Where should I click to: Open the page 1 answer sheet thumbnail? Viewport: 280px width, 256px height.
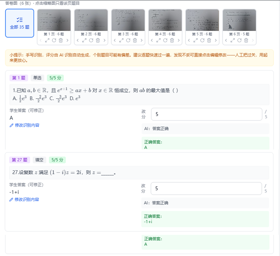pyautogui.click(x=54, y=20)
